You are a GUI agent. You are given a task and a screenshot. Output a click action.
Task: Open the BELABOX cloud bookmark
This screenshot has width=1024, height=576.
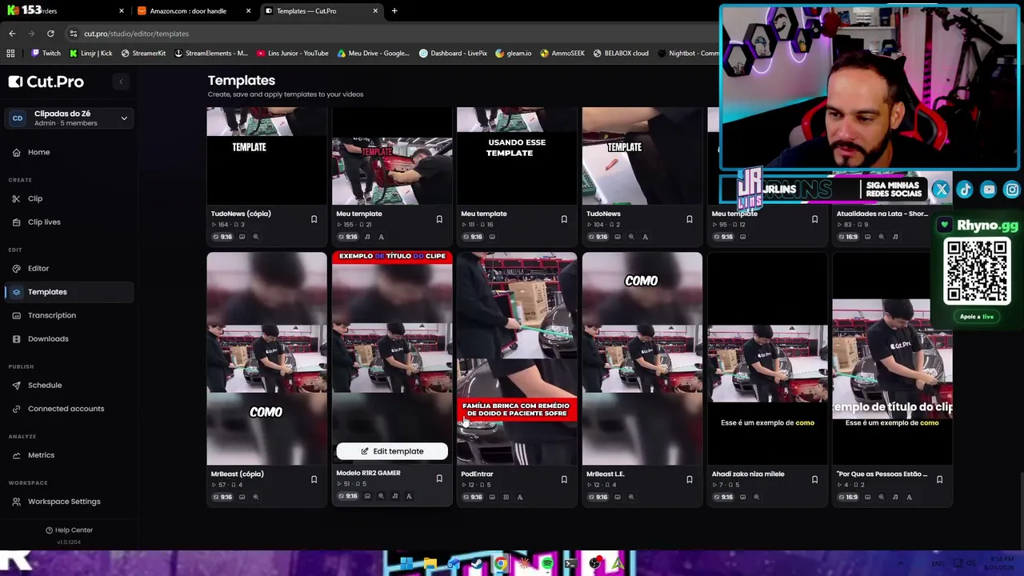click(621, 54)
